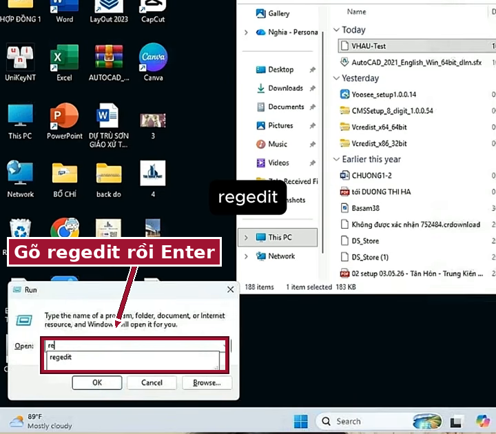
Task: Unpin Documents using its pin icon
Action: [x=313, y=107]
